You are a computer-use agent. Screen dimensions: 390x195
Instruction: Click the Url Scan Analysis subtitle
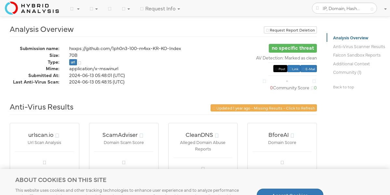click(45, 143)
